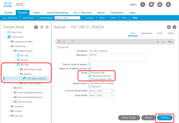Click the Contracts folder icon
179x123 pixels.
coord(12,106)
